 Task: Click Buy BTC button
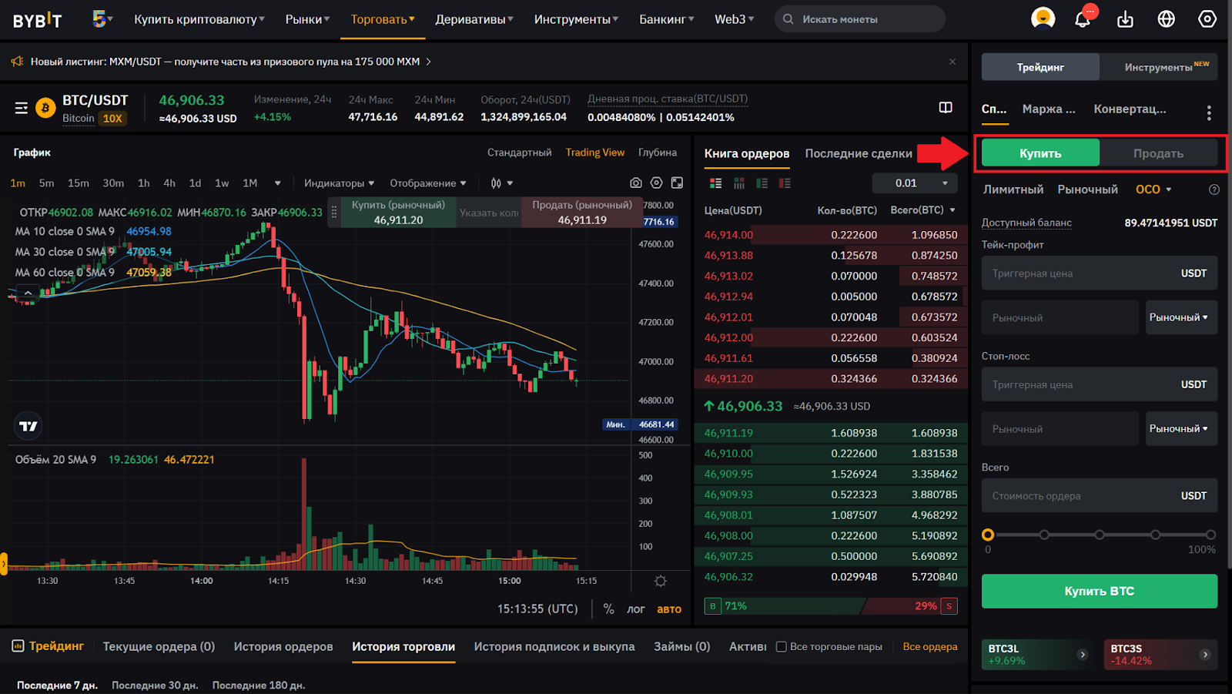click(1100, 592)
